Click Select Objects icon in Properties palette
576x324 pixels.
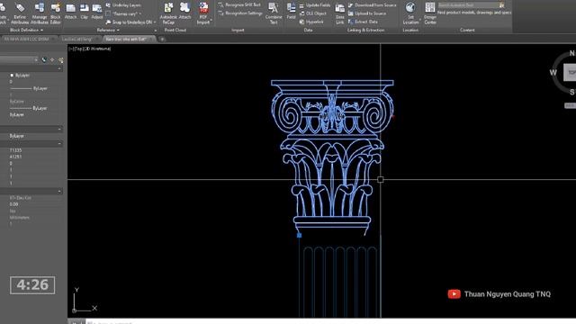(52, 59)
